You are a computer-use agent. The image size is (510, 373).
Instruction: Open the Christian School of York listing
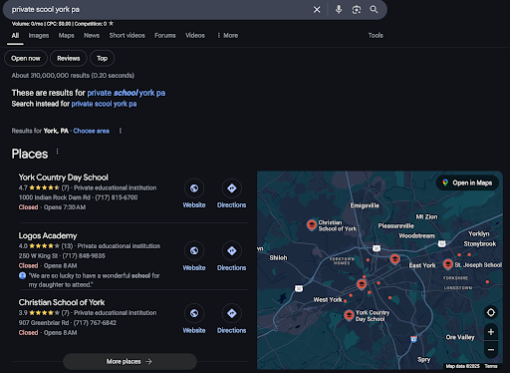[62, 302]
